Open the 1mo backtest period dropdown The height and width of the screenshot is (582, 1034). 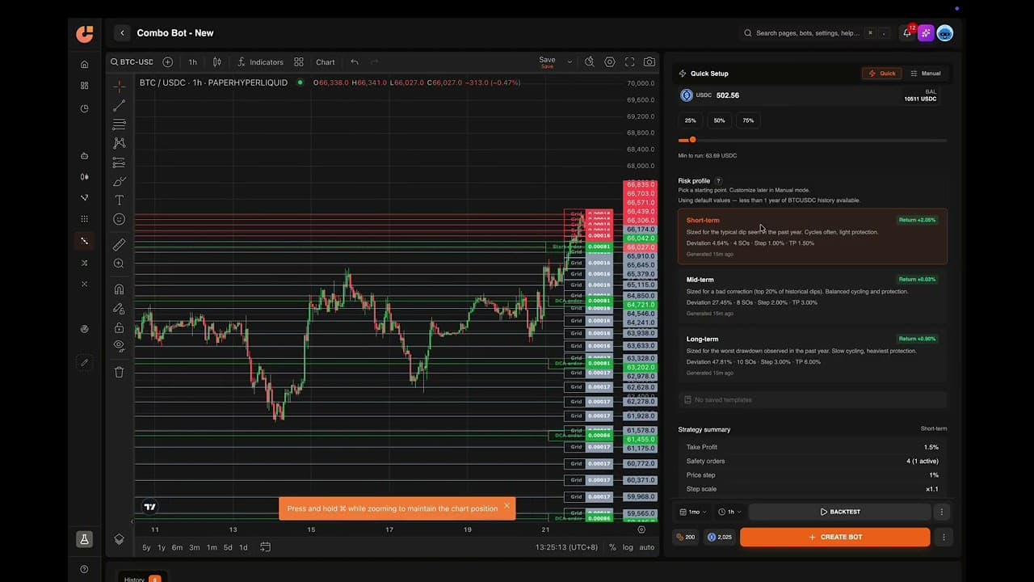[694, 512]
